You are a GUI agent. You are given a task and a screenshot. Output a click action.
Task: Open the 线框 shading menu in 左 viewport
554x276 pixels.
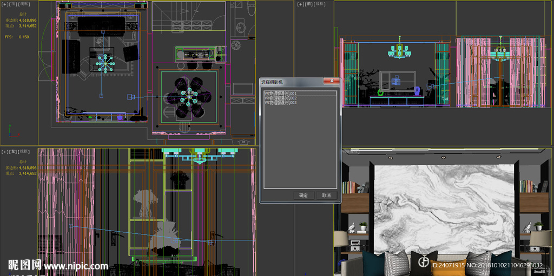click(x=24, y=151)
